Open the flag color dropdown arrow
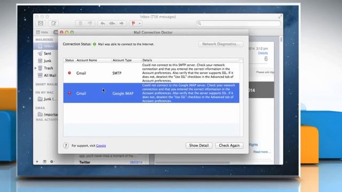Screen dimensions: 342x192 click(139, 23)
